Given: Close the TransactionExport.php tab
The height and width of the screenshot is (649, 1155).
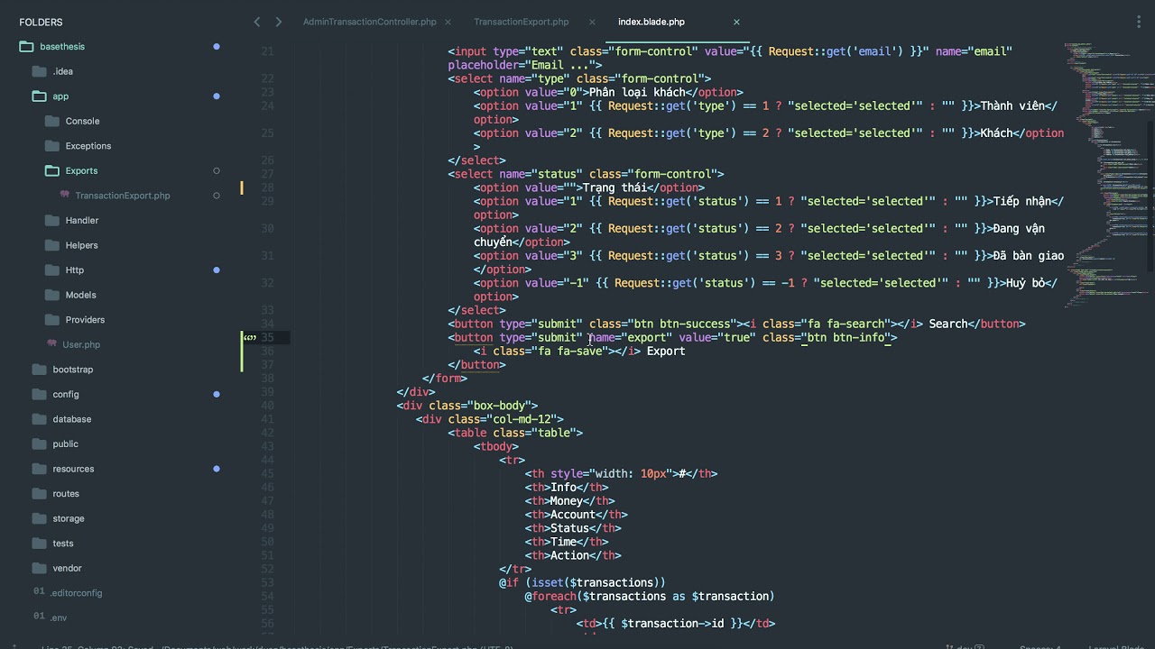Looking at the screenshot, I should point(592,22).
